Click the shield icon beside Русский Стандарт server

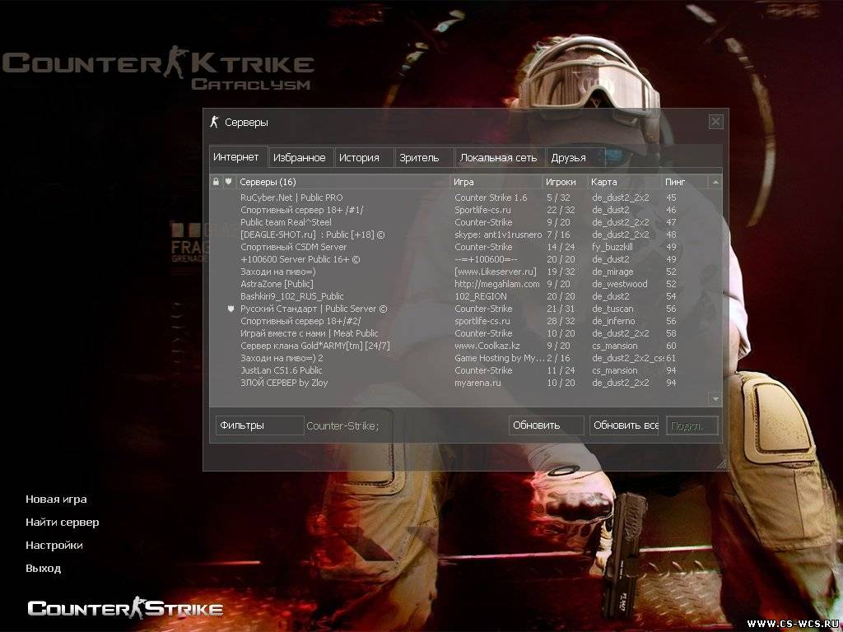(231, 309)
